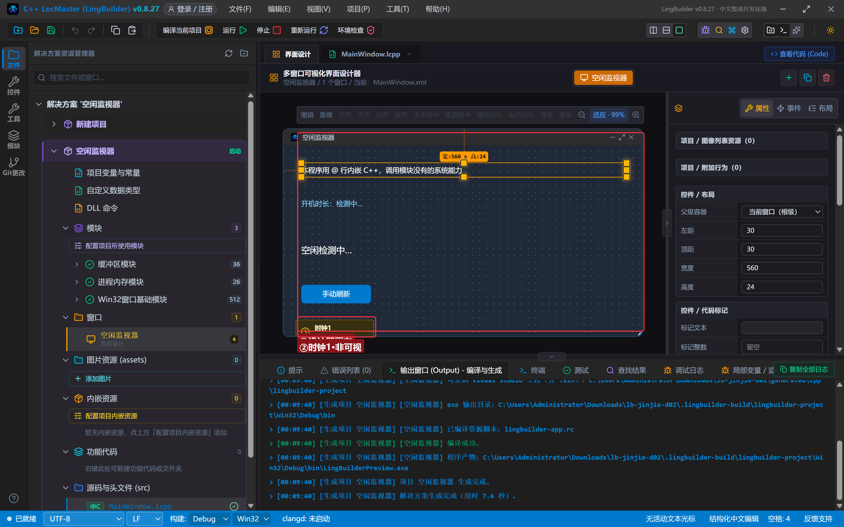Image resolution: width=844 pixels, height=527 pixels.
Task: Open the Win32 platform dropdown
Action: pyautogui.click(x=252, y=519)
